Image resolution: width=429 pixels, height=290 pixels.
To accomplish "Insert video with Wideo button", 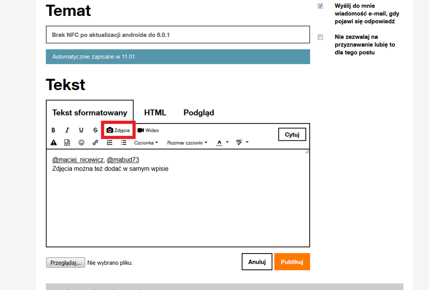I will (148, 130).
